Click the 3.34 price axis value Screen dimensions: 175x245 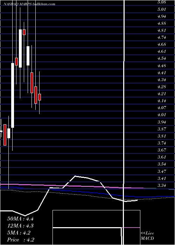[x=162, y=185]
